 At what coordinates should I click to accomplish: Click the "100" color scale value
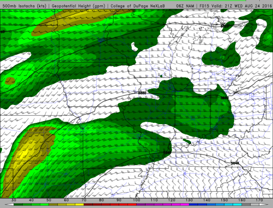click(x=136, y=200)
